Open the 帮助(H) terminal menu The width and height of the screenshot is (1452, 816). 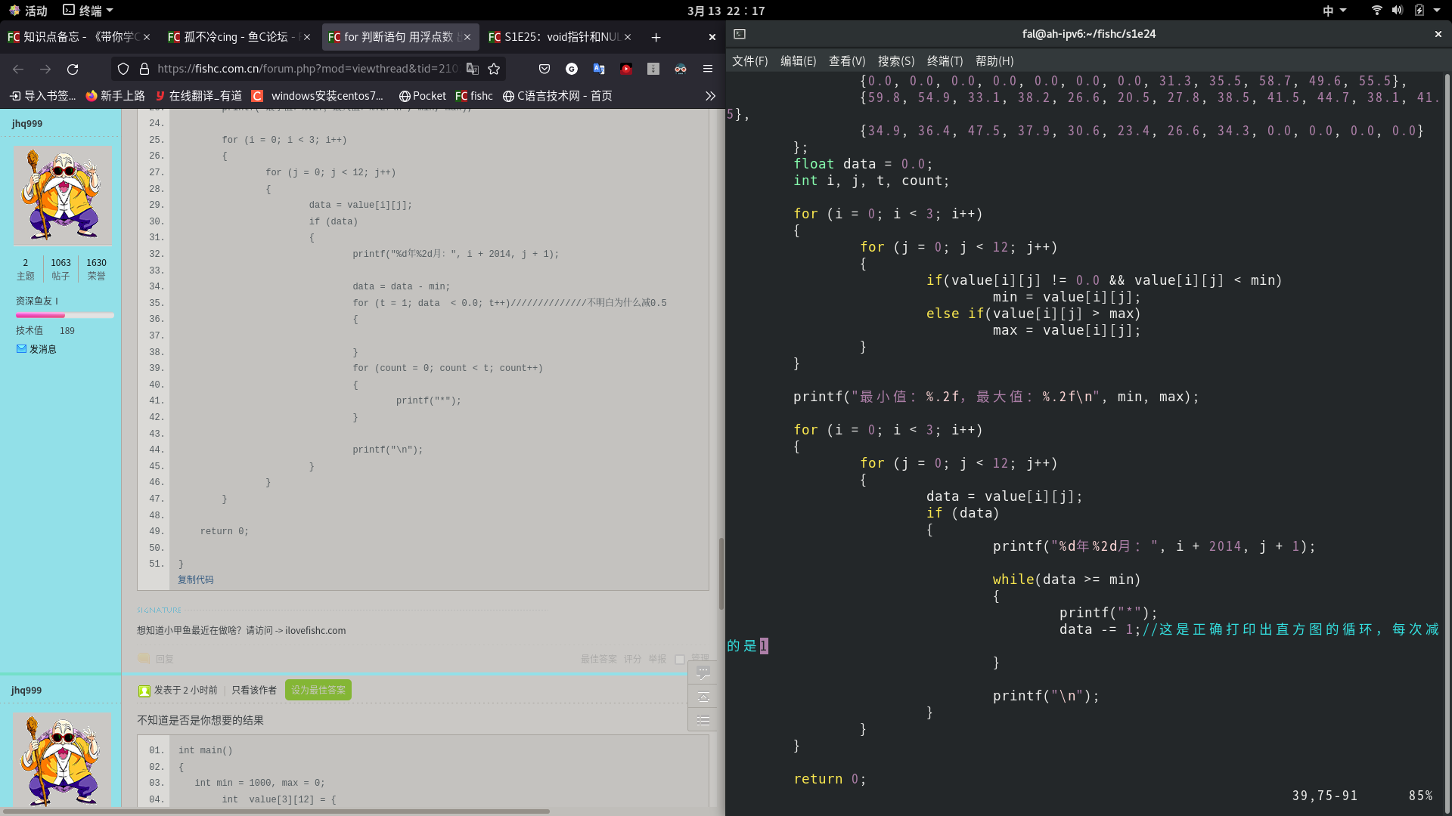pos(994,61)
